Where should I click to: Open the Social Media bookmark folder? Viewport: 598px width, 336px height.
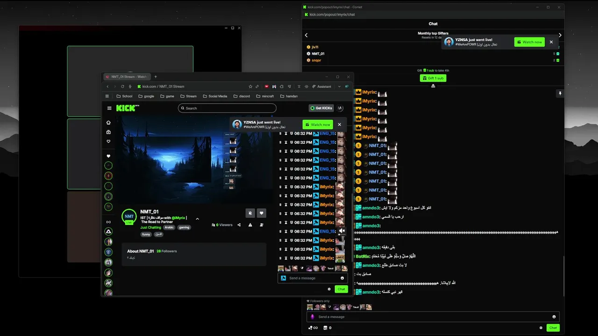(215, 96)
